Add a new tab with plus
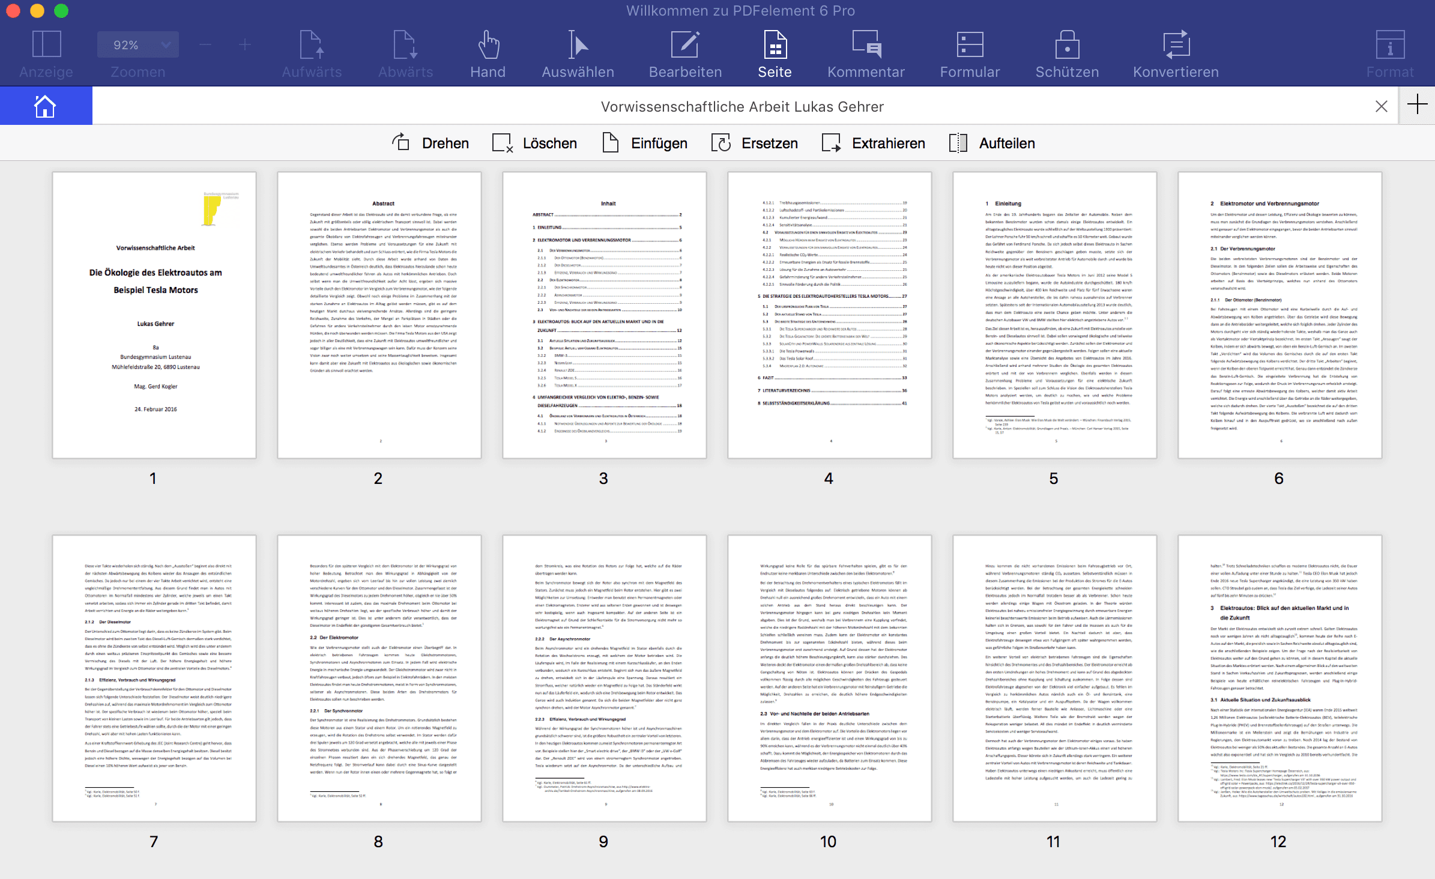 (1417, 104)
